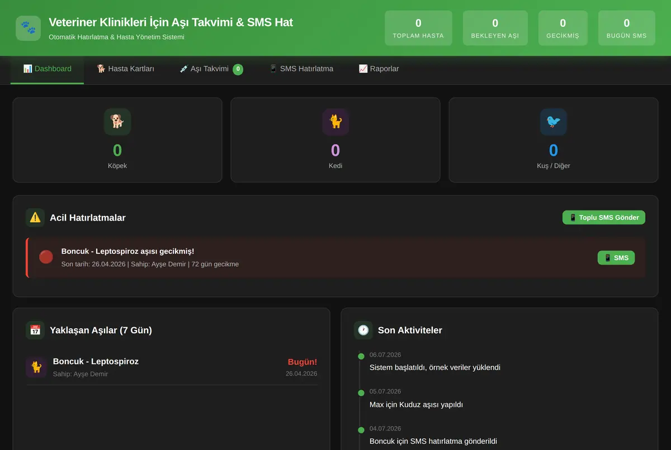671x450 pixels.
Task: Click the Toplam Hasta stat box
Action: (x=418, y=28)
